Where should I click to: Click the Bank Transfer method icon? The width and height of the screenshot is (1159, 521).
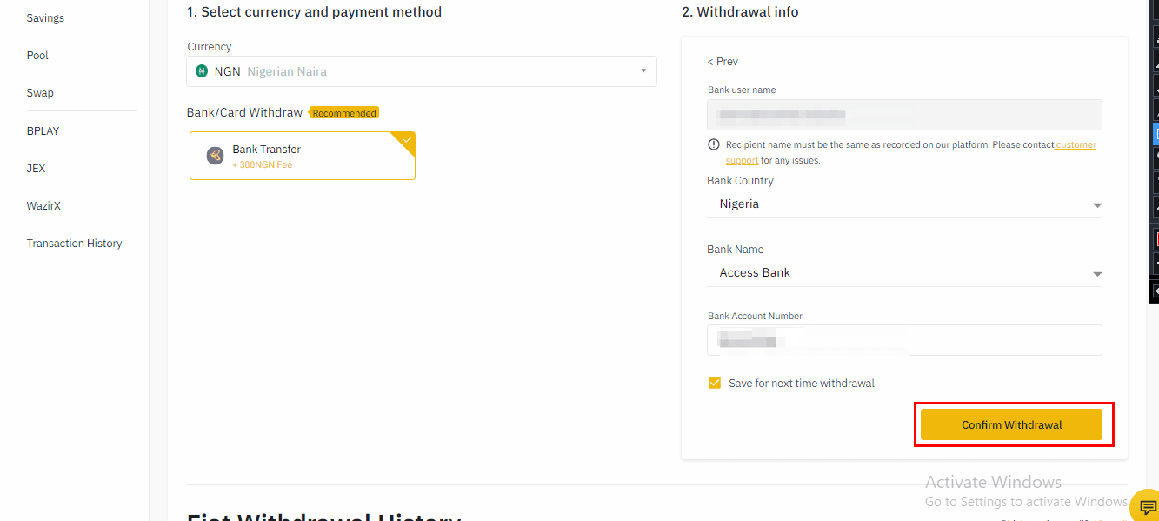[x=215, y=156]
